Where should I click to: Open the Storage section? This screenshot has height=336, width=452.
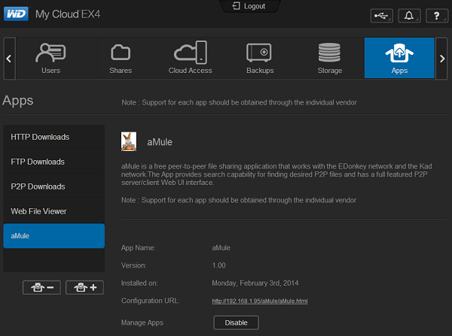330,58
